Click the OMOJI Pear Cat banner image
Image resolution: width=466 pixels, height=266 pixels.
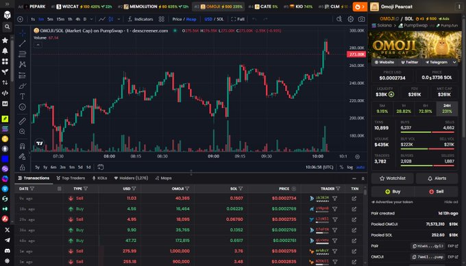tap(415, 45)
